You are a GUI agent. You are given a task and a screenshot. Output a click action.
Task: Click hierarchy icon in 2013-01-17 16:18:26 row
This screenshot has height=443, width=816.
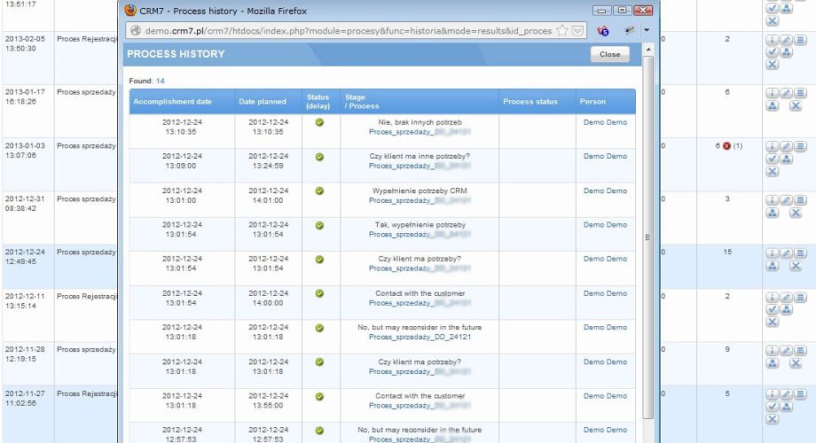click(772, 105)
